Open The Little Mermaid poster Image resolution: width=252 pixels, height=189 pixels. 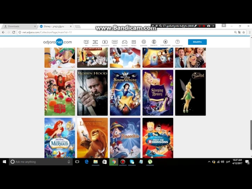pos(59,138)
